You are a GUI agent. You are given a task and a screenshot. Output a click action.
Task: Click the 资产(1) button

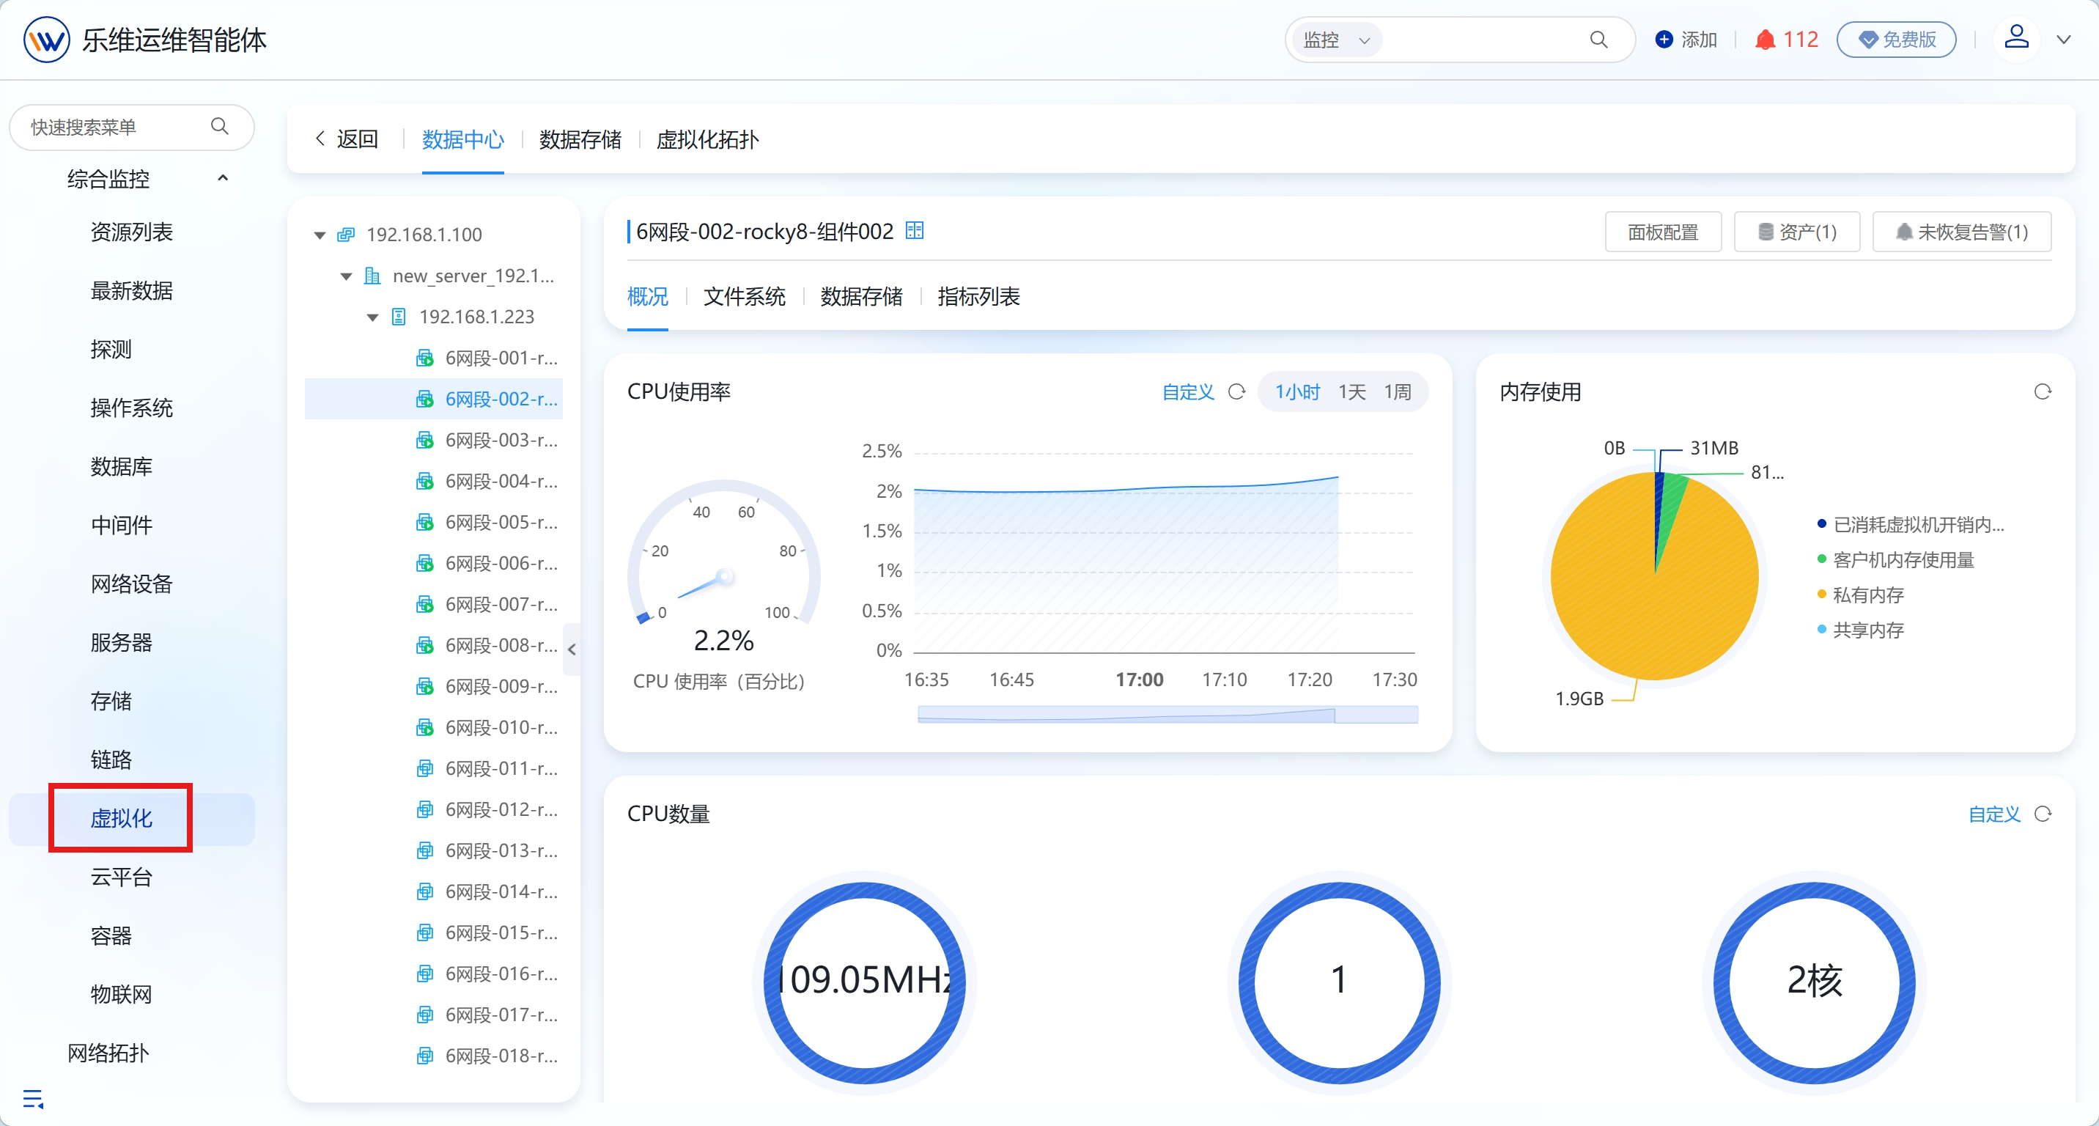1797,232
